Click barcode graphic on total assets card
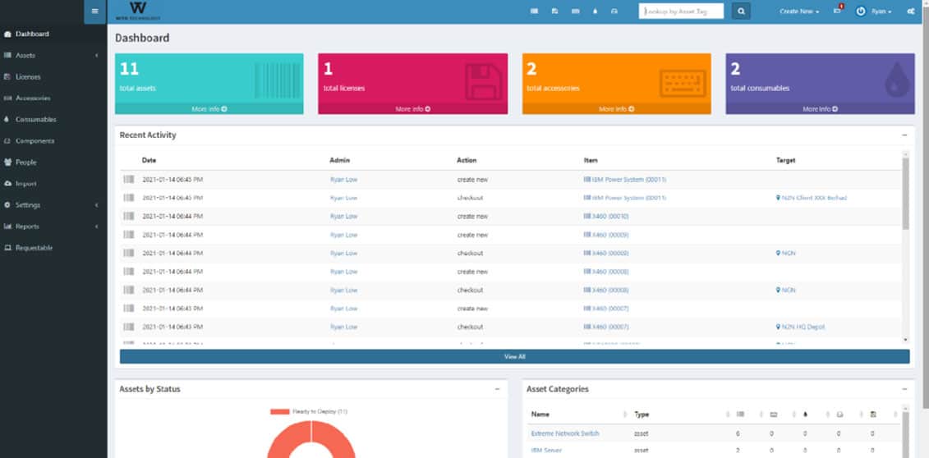The image size is (929, 458). pyautogui.click(x=278, y=80)
